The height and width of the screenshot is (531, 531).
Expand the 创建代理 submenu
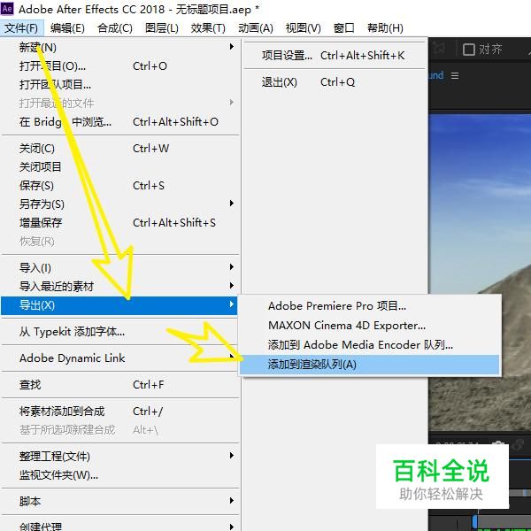click(120, 526)
